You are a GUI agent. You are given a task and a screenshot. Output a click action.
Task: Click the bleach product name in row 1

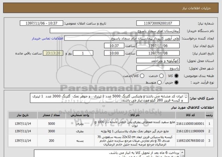135,124
